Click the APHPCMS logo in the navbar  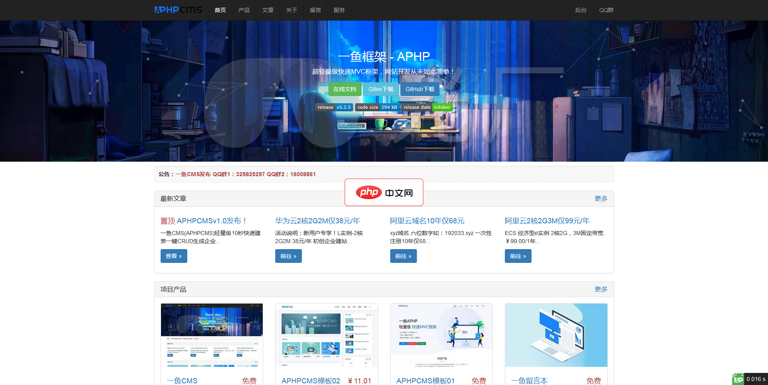(178, 10)
